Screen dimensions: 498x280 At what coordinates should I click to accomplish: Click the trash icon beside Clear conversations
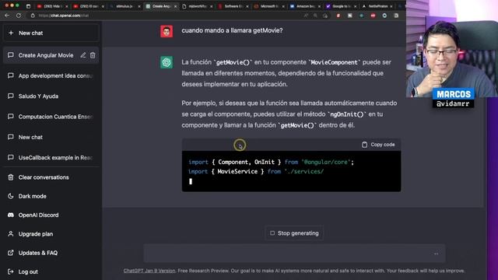click(10, 177)
